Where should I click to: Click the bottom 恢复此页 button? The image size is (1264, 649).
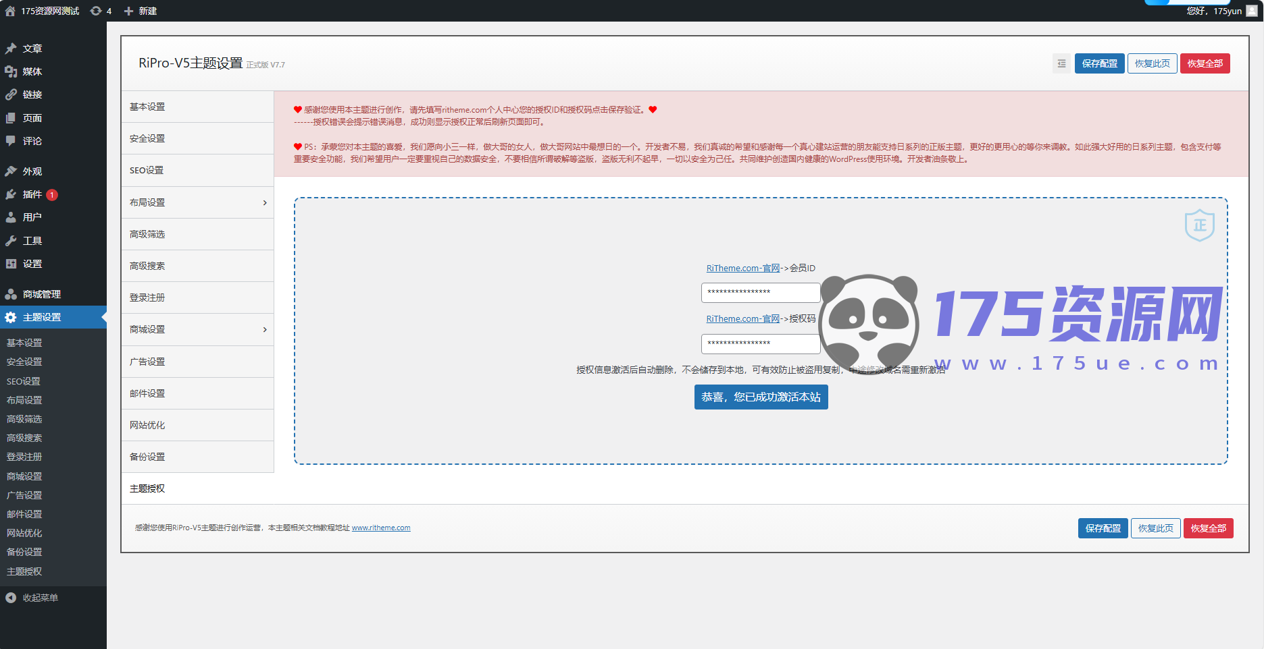pyautogui.click(x=1156, y=528)
